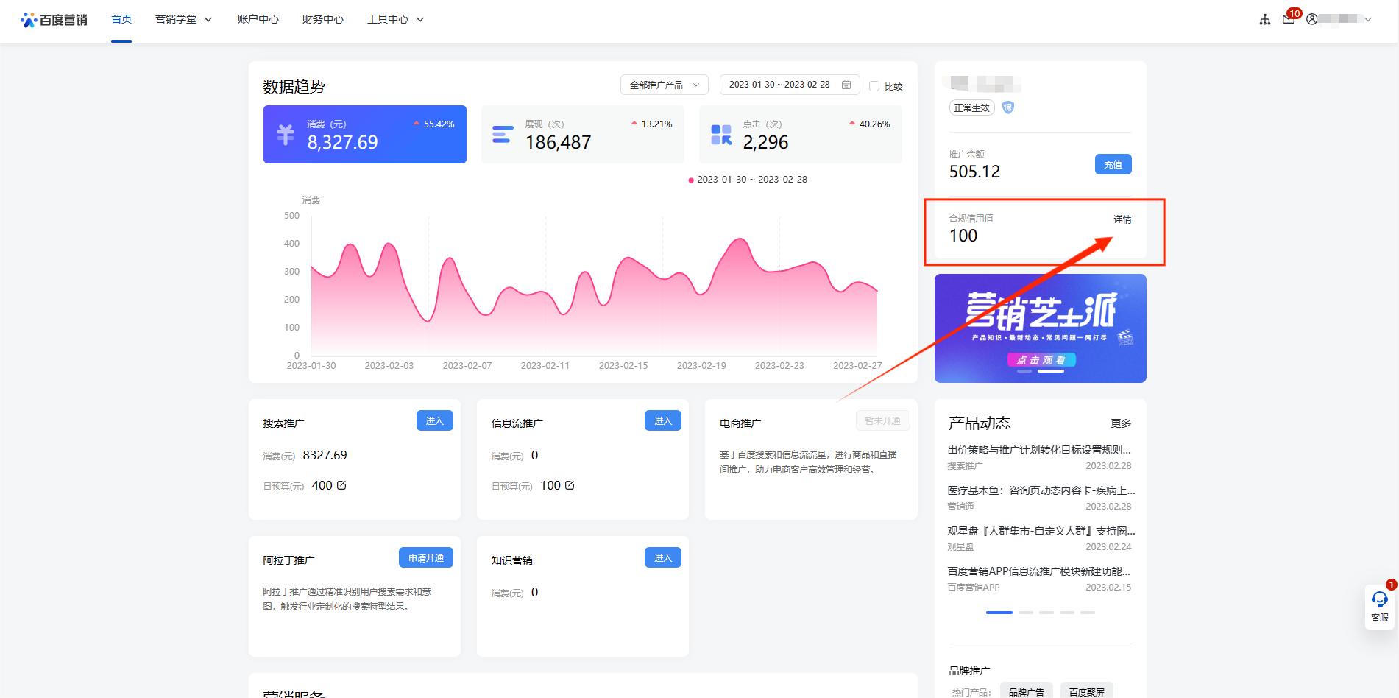The height and width of the screenshot is (698, 1399).
Task: Open the 客服 customer service floating icon
Action: pos(1380,600)
